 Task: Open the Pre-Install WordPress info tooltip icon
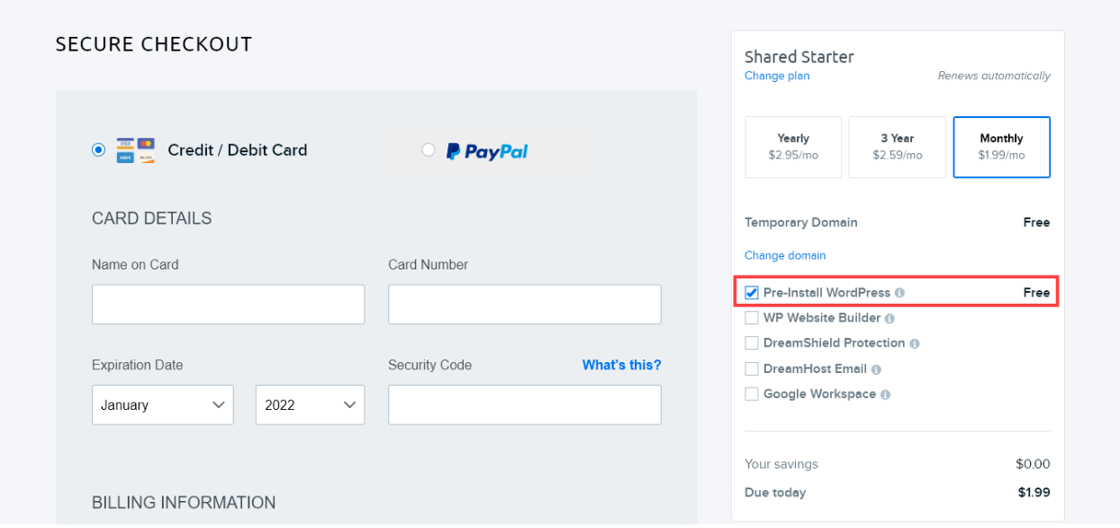click(899, 292)
